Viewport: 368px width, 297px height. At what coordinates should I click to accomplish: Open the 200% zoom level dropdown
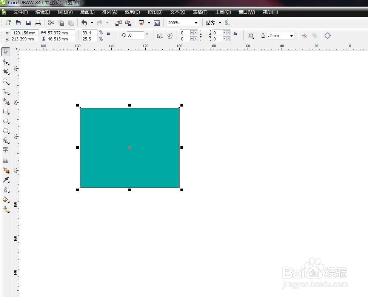pyautogui.click(x=196, y=23)
